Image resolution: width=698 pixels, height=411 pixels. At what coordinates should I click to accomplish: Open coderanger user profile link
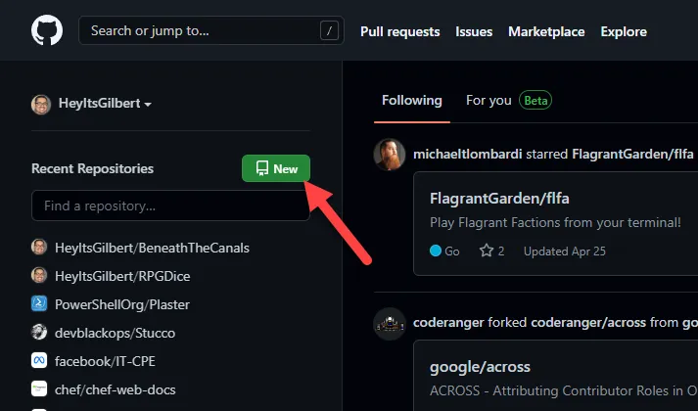(x=448, y=323)
